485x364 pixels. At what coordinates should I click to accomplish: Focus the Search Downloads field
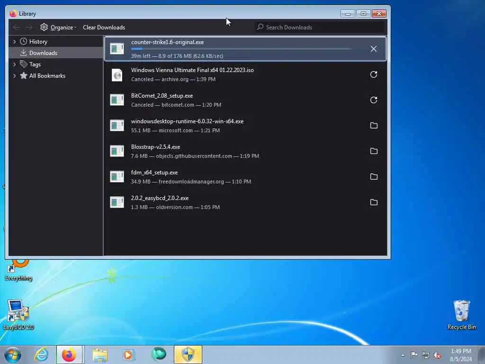tap(320, 27)
